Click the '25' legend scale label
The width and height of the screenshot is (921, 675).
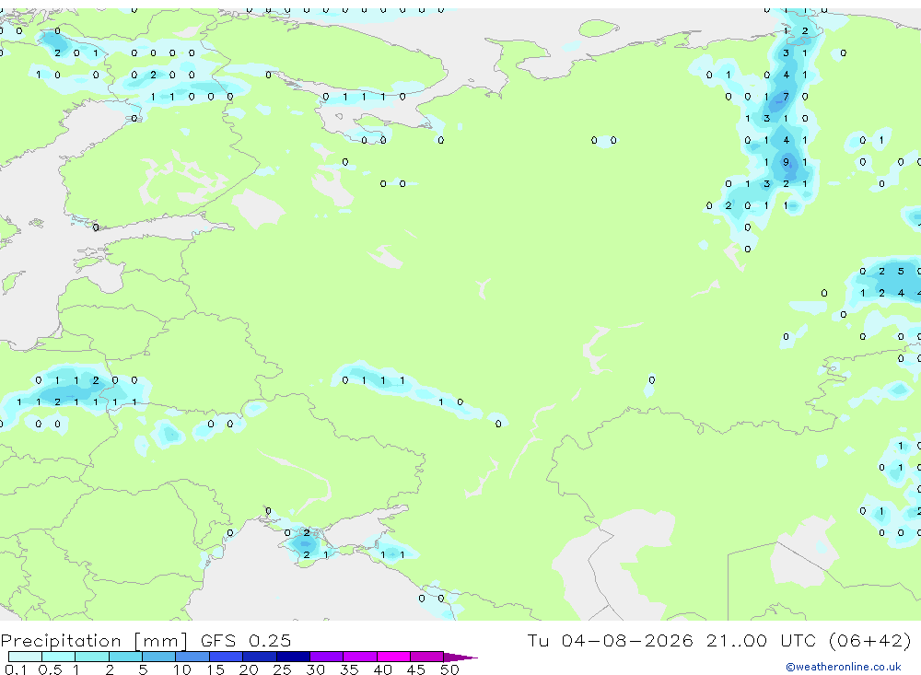[282, 669]
